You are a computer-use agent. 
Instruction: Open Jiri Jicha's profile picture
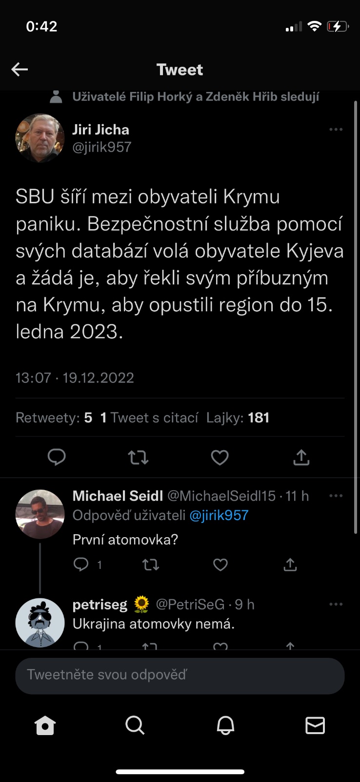coord(40,138)
